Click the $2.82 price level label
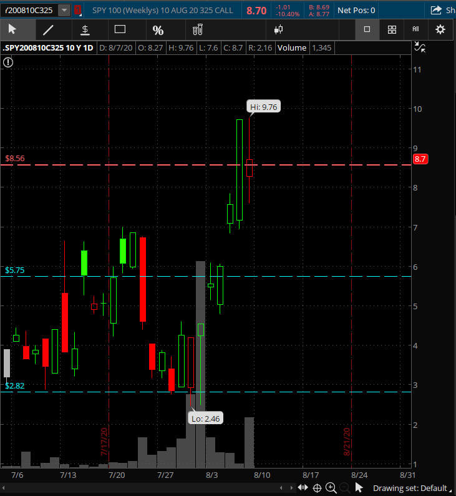The image size is (456, 496). click(14, 386)
